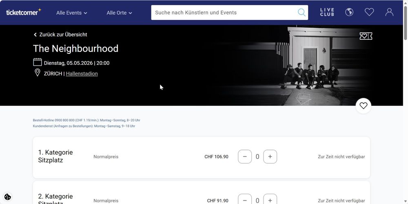Screen dimensions: 408x204
Task: Open the Hallenstadion venue link
Action: point(82,74)
